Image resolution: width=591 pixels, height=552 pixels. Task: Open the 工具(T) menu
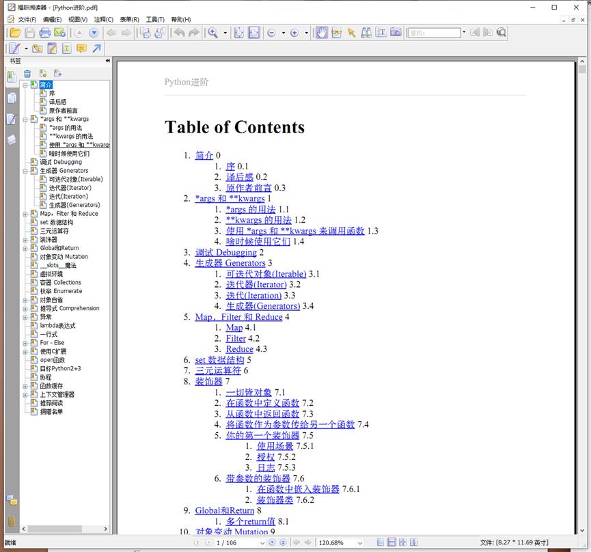[155, 19]
